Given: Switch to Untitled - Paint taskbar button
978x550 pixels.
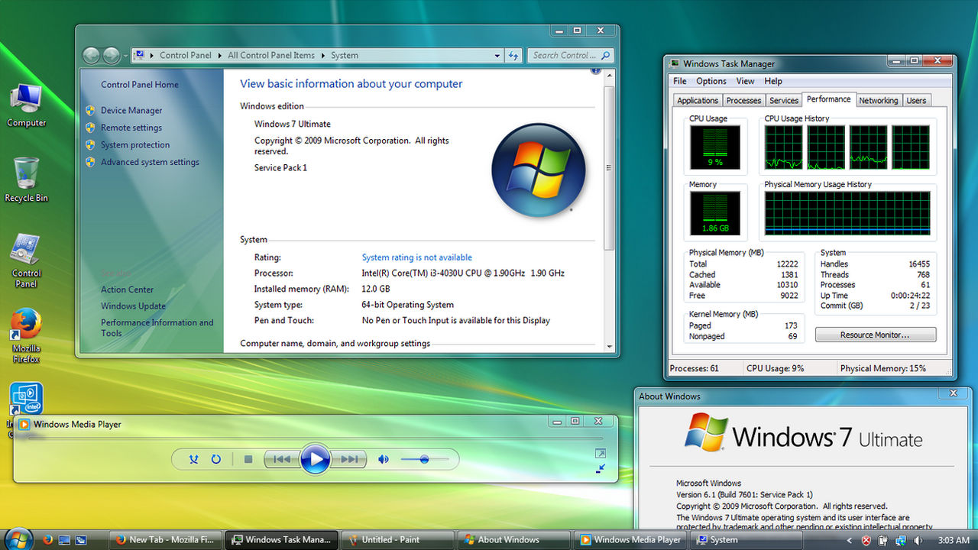Looking at the screenshot, I should click(x=398, y=539).
